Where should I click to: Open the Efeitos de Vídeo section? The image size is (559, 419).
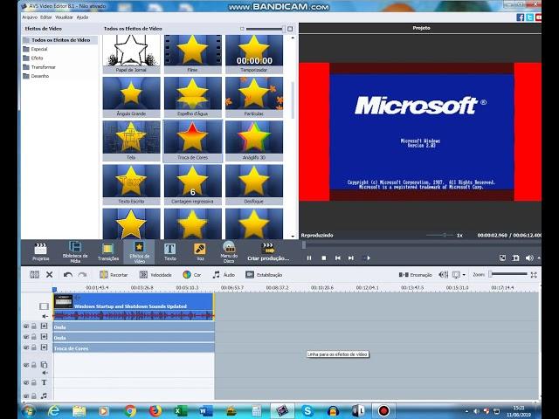[139, 252]
